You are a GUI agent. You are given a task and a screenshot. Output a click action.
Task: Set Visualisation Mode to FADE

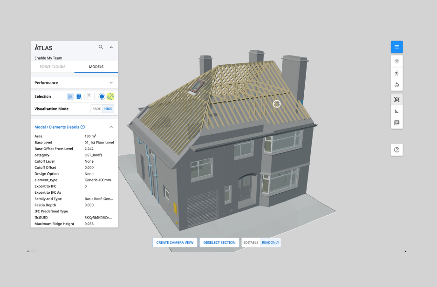click(96, 109)
